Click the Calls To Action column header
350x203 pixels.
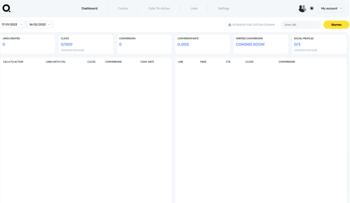13,62
